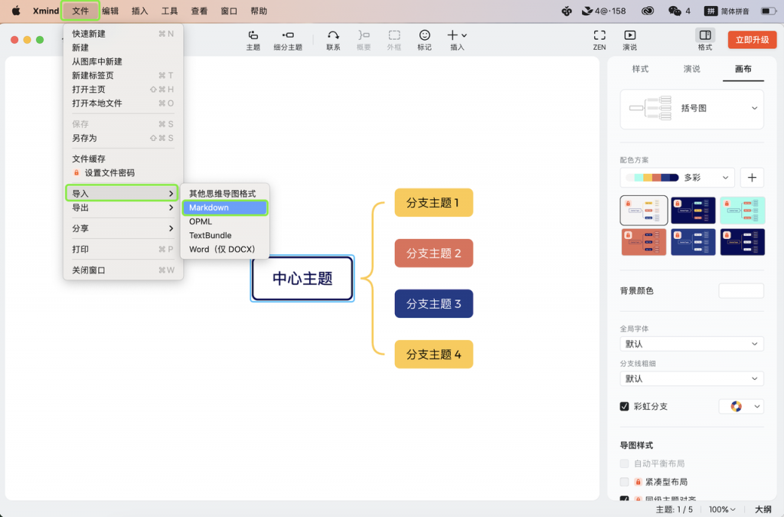Start the Pitch (演说) presentation icon
This screenshot has width=784, height=517.
tap(629, 35)
